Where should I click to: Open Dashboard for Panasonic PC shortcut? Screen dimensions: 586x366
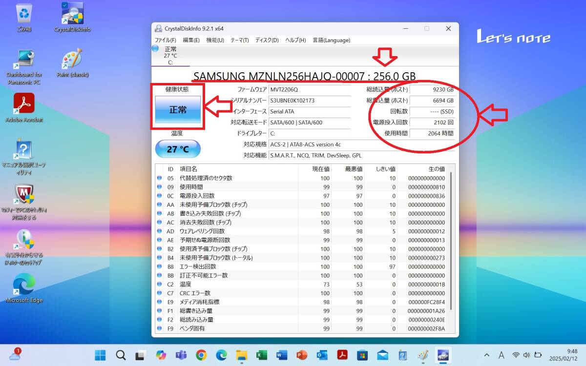tap(24, 67)
